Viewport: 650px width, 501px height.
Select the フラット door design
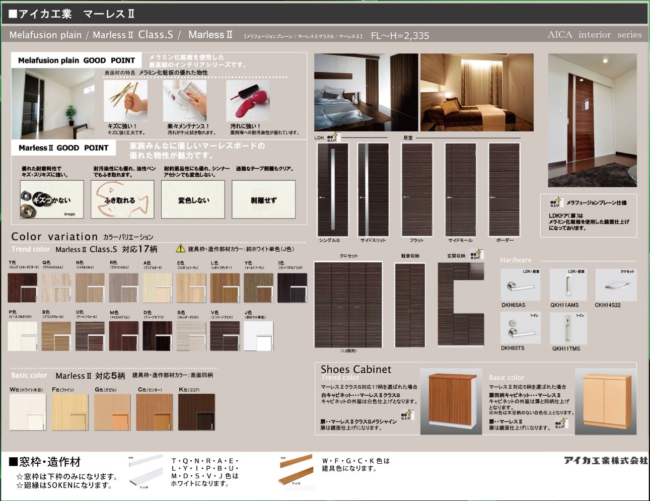click(417, 190)
